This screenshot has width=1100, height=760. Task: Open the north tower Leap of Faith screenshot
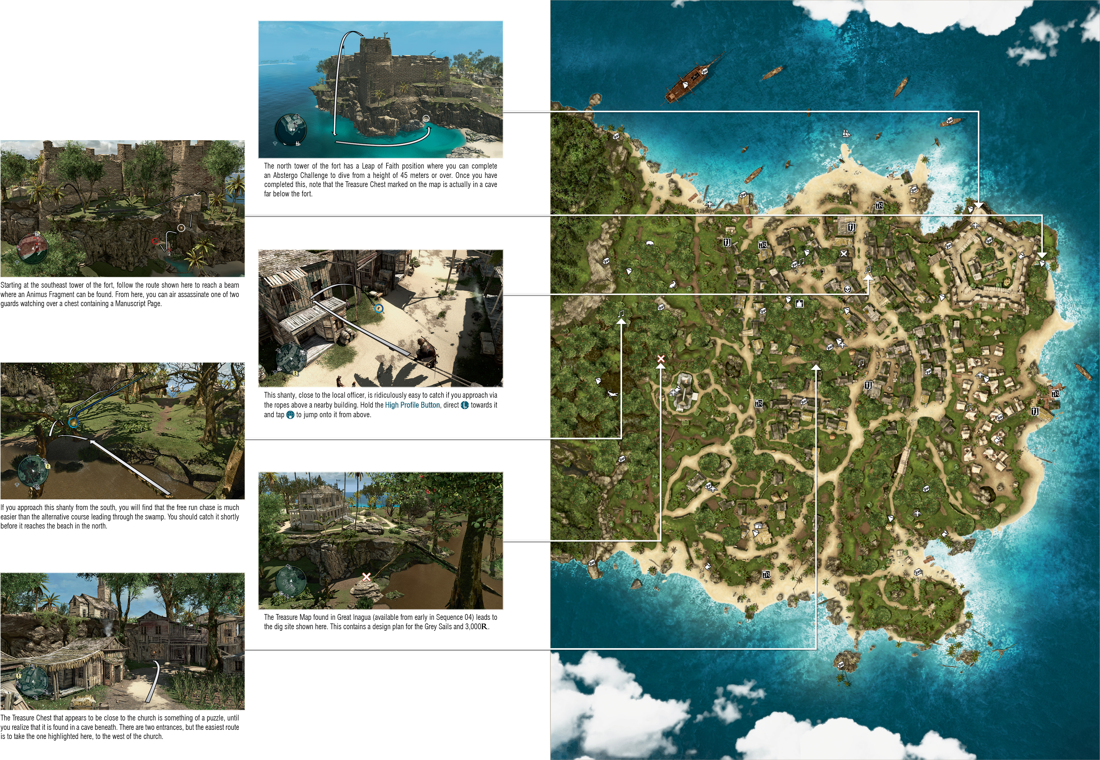[x=380, y=89]
